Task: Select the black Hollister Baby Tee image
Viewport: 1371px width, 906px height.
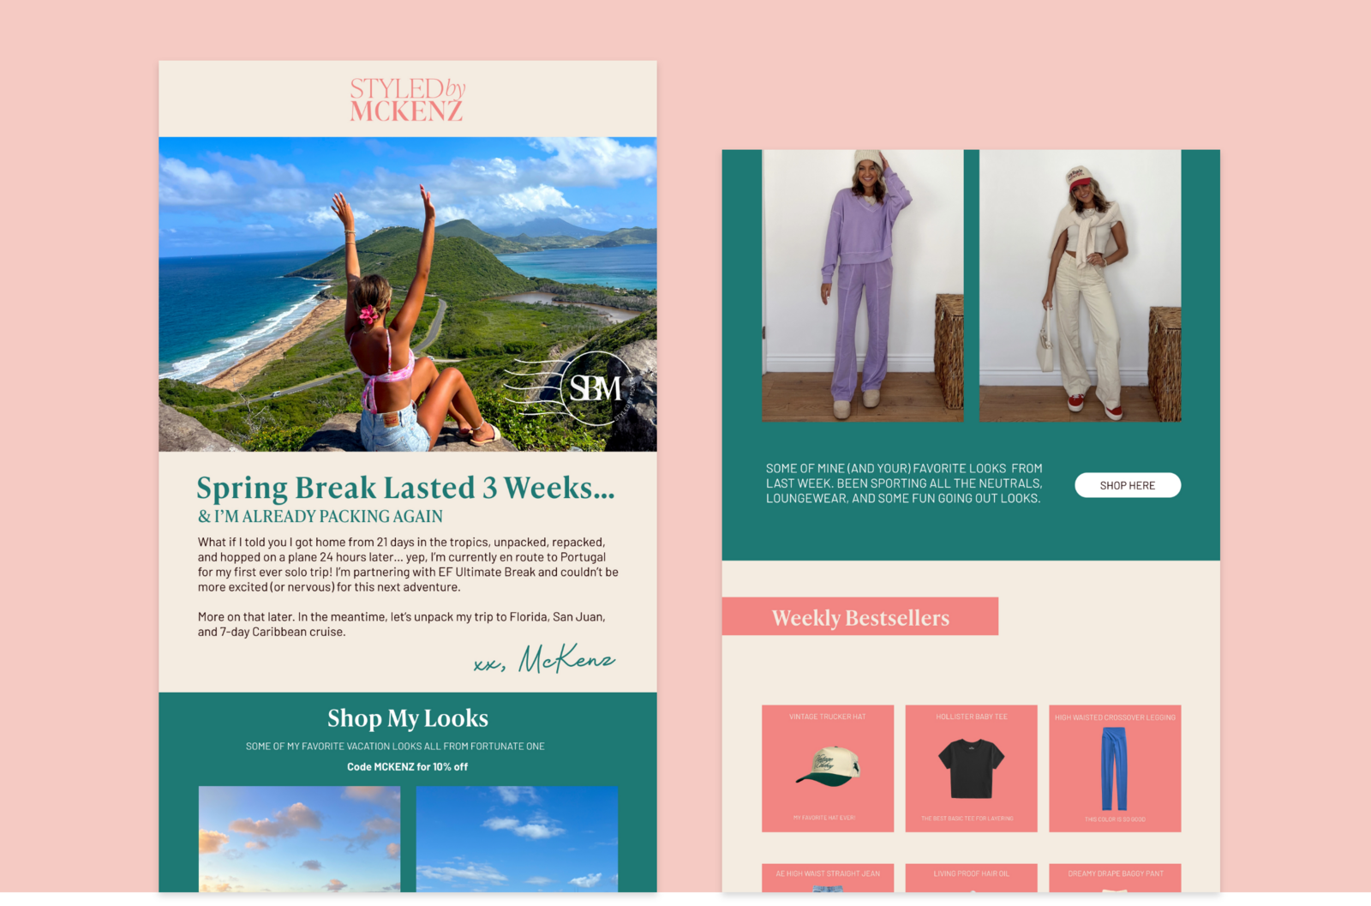Action: tap(971, 769)
